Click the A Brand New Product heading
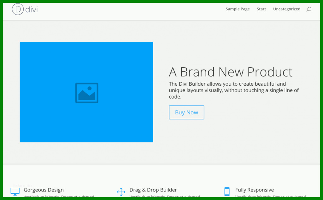The width and height of the screenshot is (323, 200). pyautogui.click(x=231, y=72)
